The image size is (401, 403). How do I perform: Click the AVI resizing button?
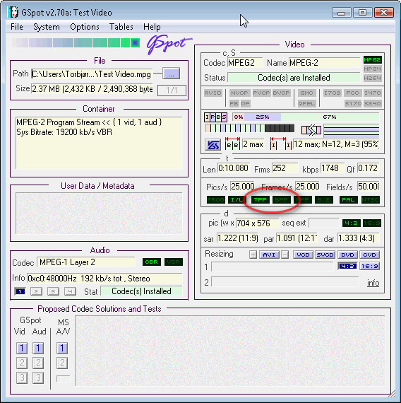tap(269, 255)
